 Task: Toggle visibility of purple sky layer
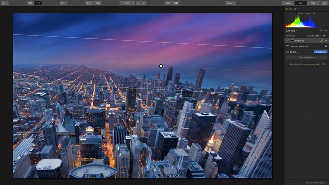(326, 40)
